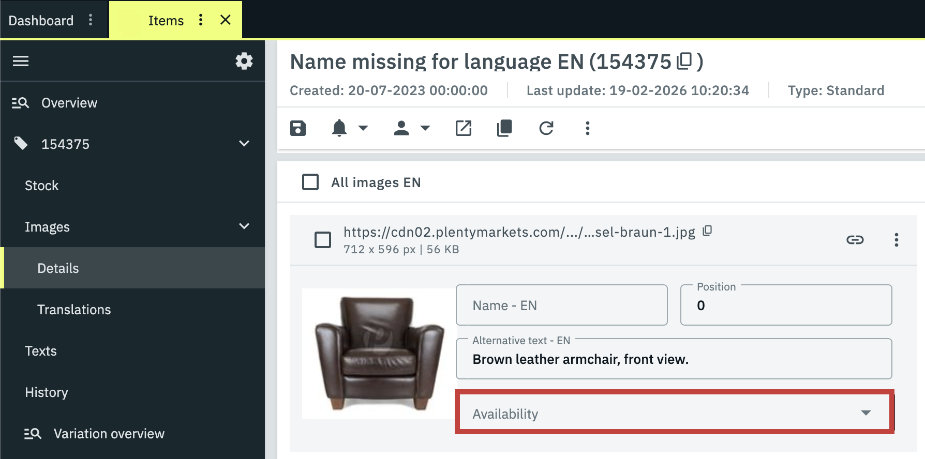
Task: Toggle the hamburger navigation menu
Action: (21, 61)
